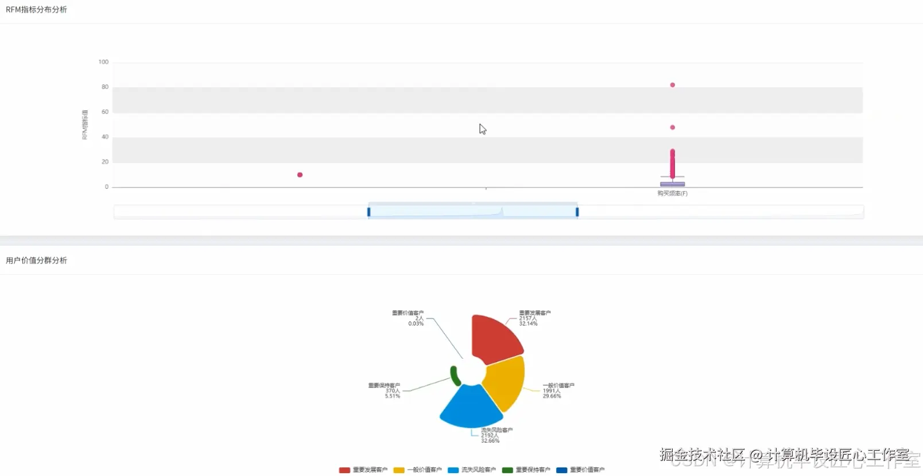Click the red 重要发展客户 pie slice

(494, 339)
